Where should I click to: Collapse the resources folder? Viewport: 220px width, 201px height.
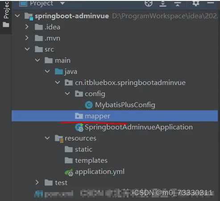tap(47, 138)
